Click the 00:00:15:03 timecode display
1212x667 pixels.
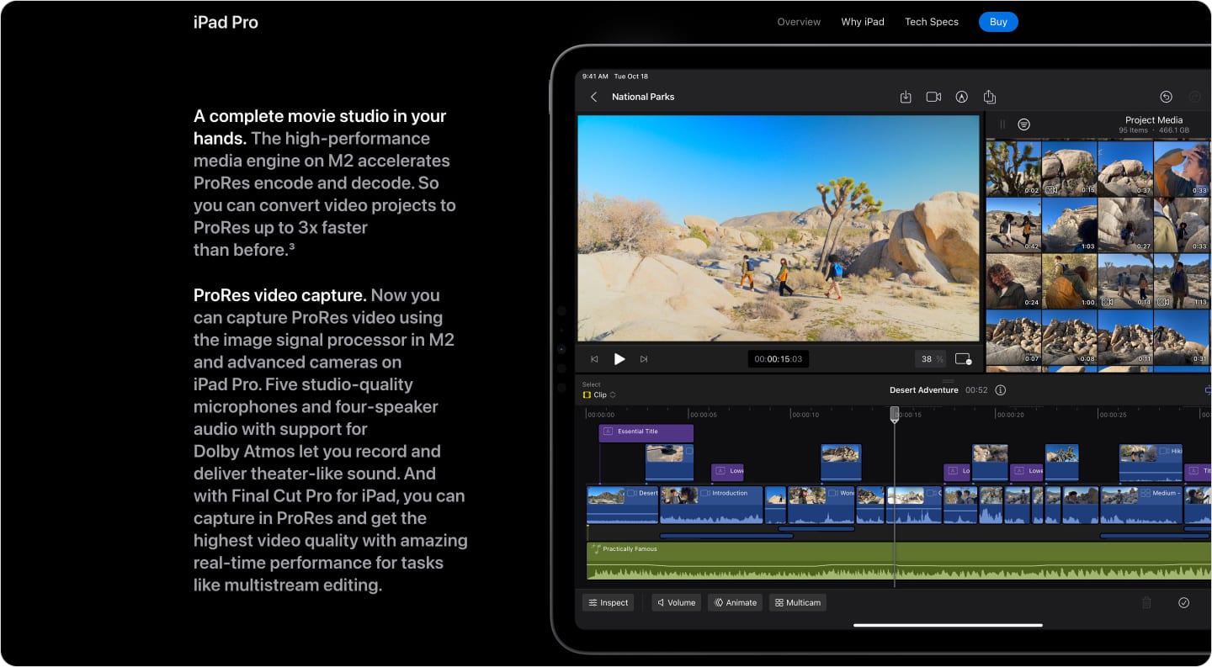(778, 359)
